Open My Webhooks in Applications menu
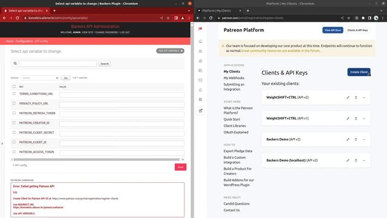This screenshot has height=218, width=387. tap(234, 78)
